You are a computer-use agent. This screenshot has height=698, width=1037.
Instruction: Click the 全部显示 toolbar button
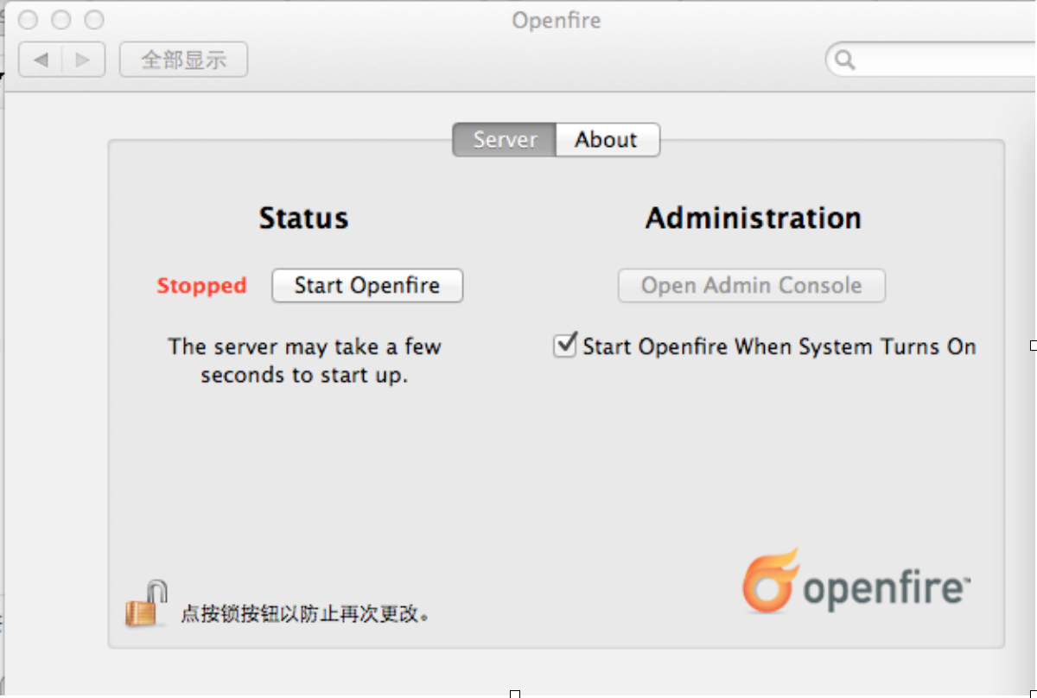(x=183, y=60)
